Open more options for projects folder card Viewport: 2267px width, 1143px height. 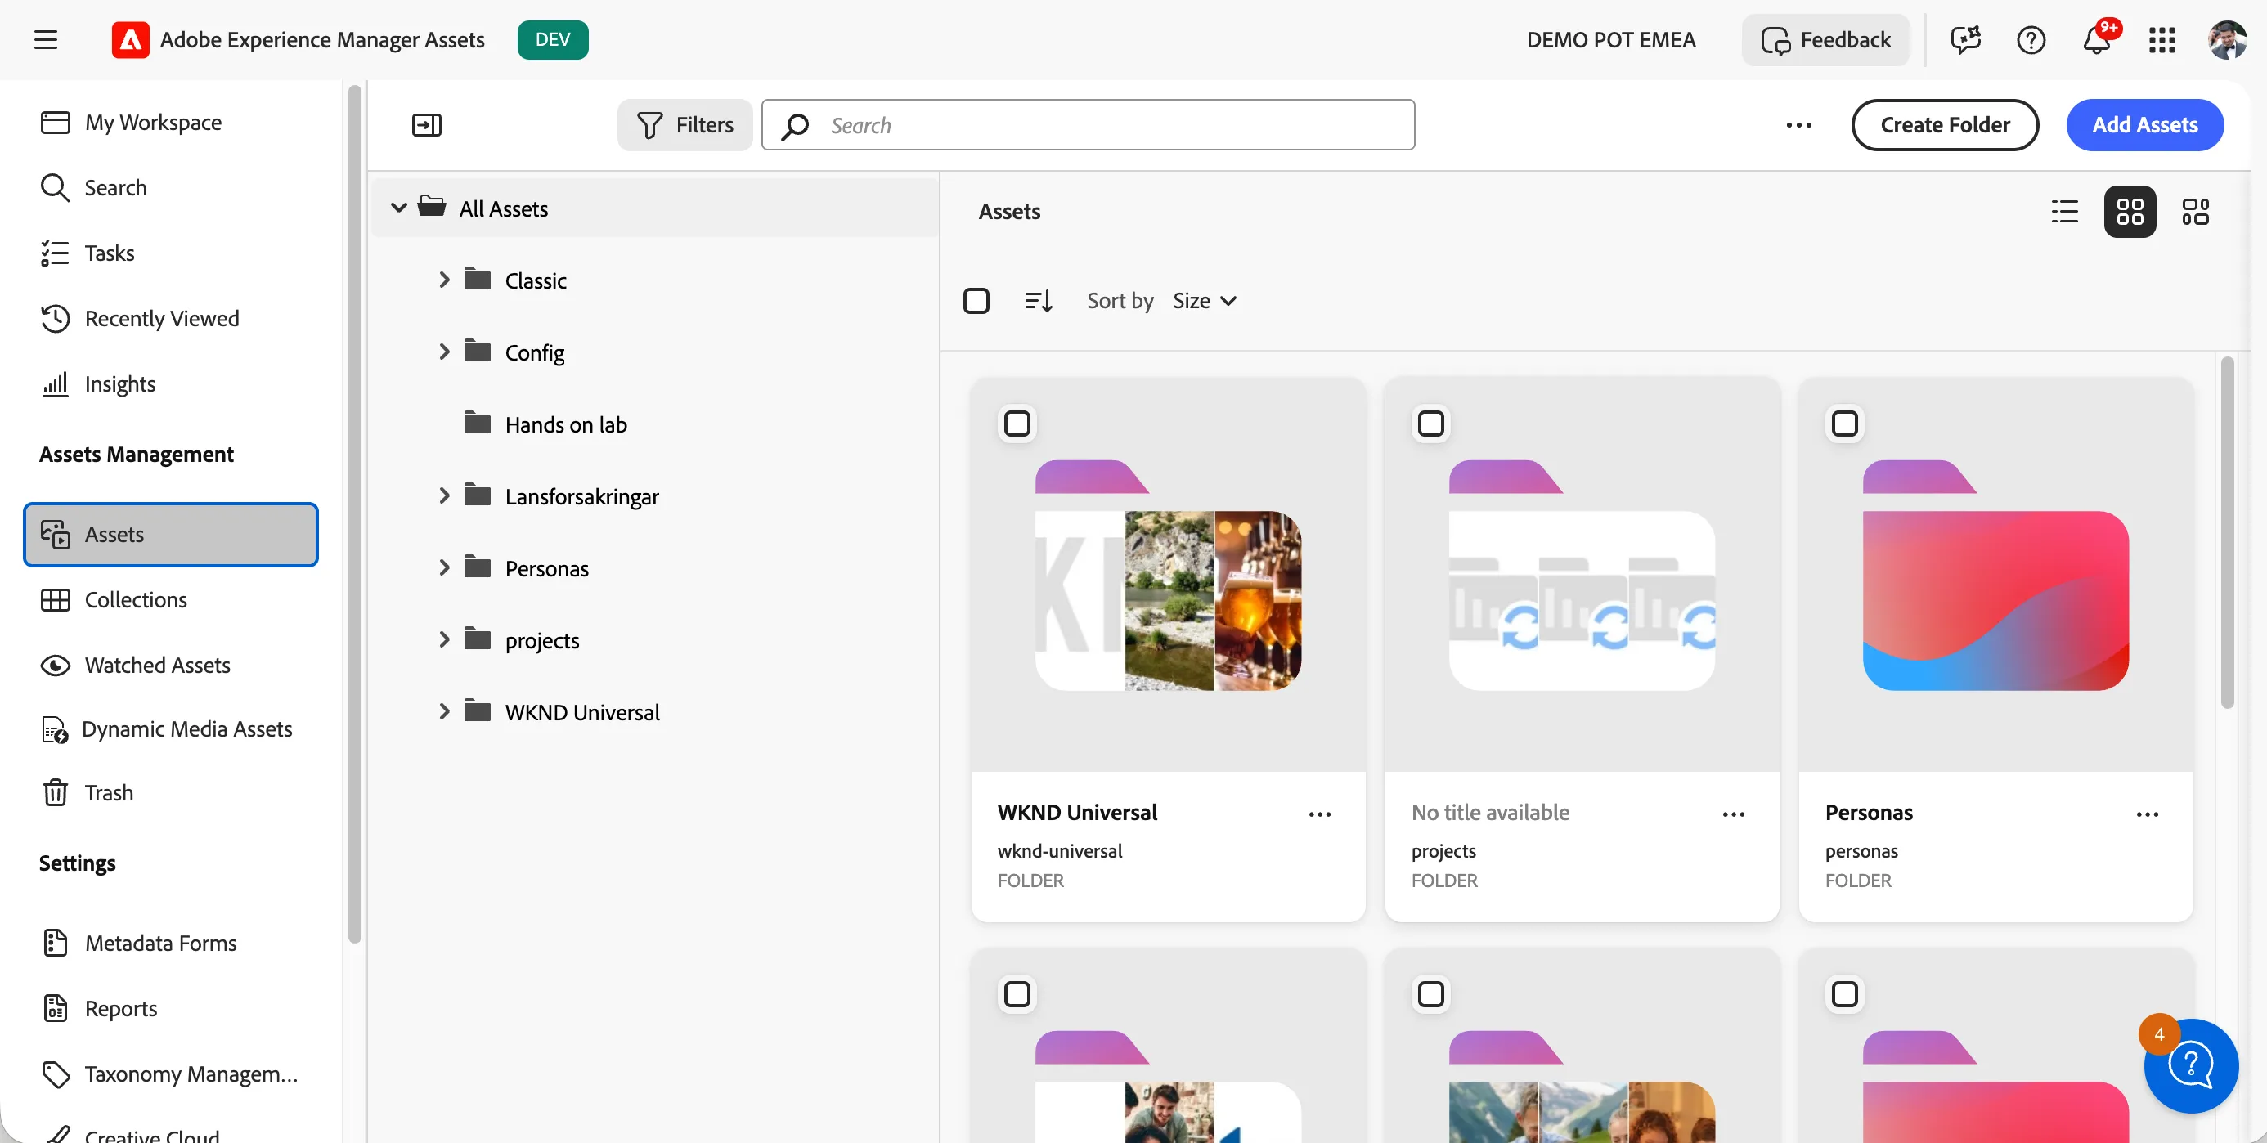[x=1733, y=814]
